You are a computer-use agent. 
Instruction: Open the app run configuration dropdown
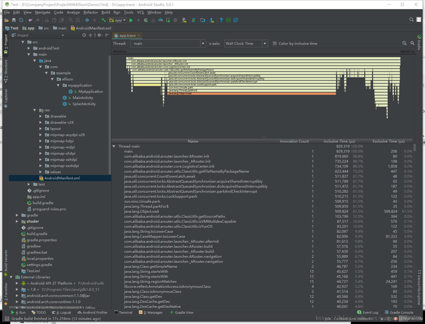pyautogui.click(x=117, y=20)
